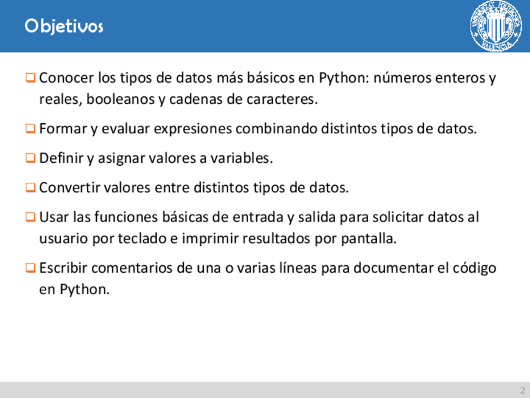The height and width of the screenshot is (398, 530).
Task: Click the bullet square beside "Formar y evaluar"
Action: [x=31, y=129]
